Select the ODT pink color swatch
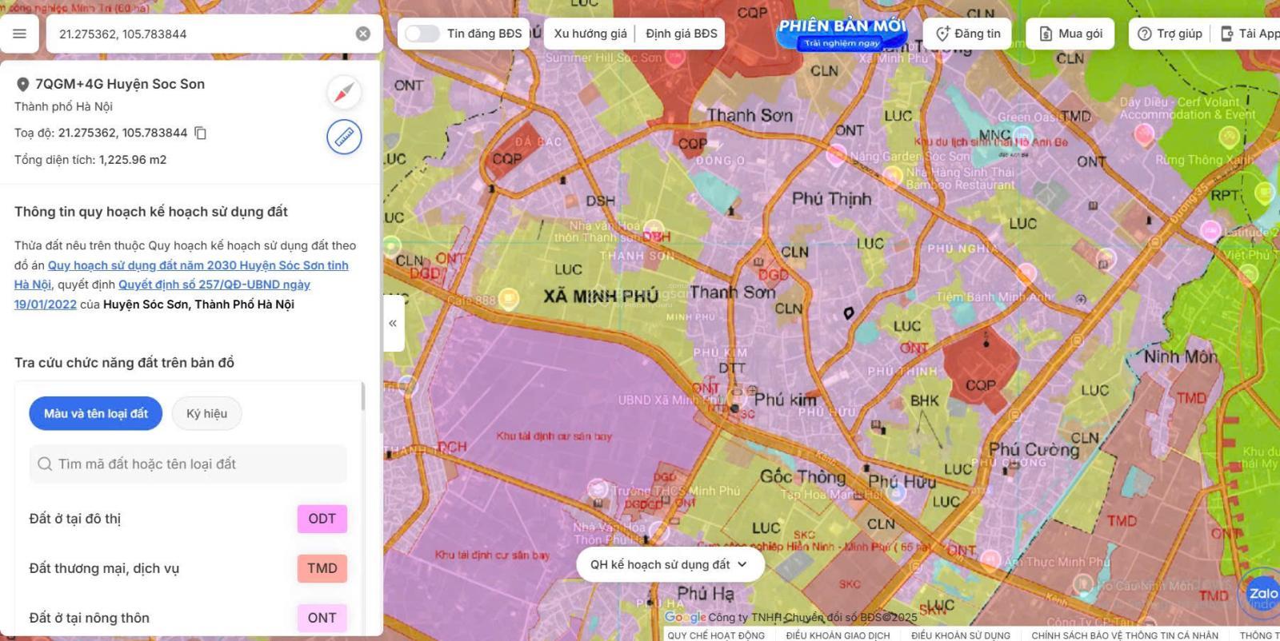 point(322,519)
